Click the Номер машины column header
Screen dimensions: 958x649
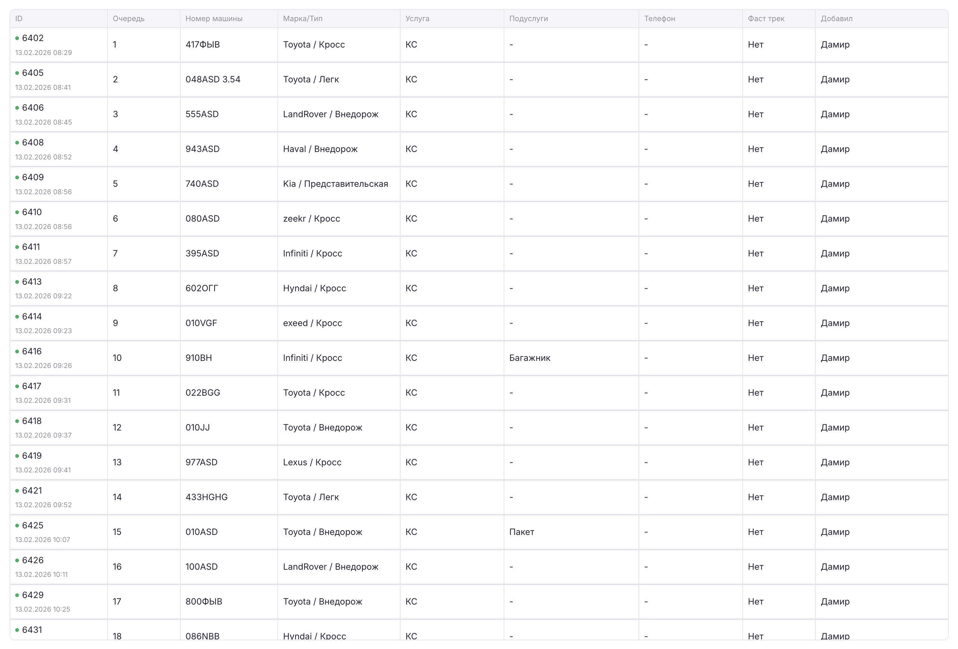pos(214,19)
